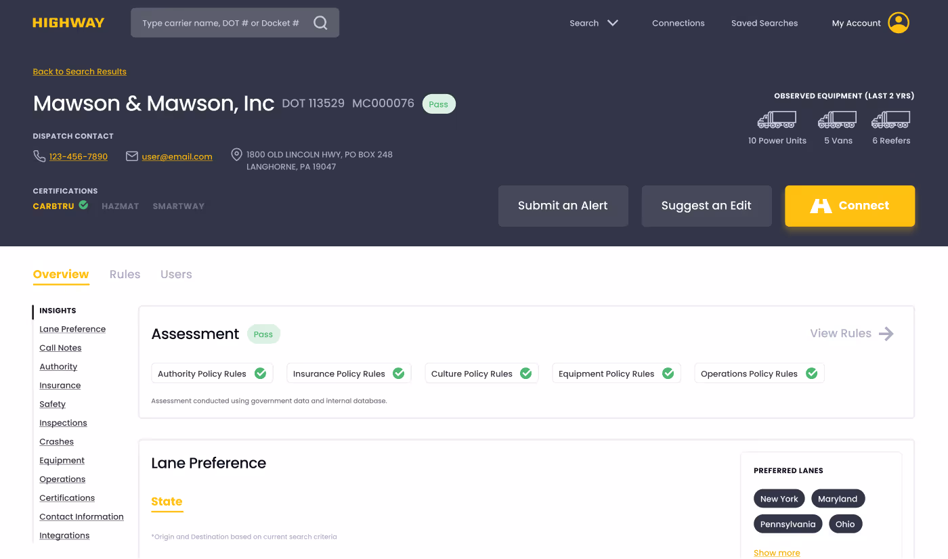Jump to Integrations in sidebar
The width and height of the screenshot is (948, 559).
(64, 535)
